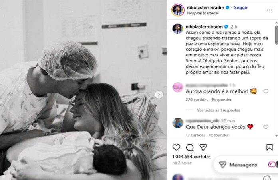Screen dimensions: 278x180
Task: Like the 'Aurora orando é a melhor!' comment
Action: click(x=266, y=91)
